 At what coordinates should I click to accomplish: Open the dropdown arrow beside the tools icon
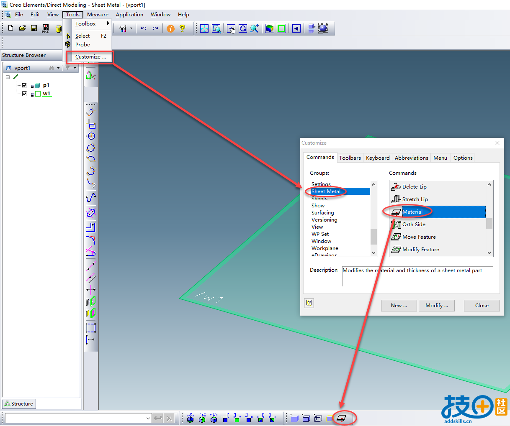(x=131, y=28)
